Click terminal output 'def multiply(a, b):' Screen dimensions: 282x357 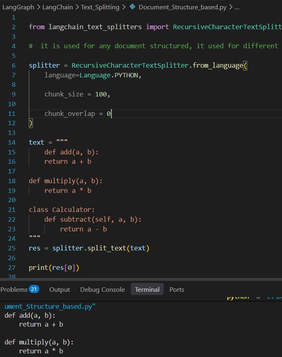click(x=39, y=342)
